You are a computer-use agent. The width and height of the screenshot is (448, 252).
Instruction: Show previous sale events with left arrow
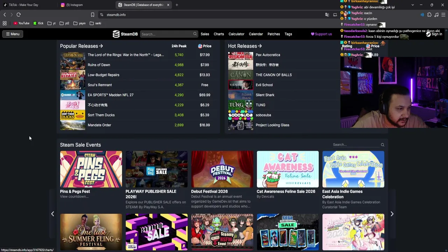[52, 214]
